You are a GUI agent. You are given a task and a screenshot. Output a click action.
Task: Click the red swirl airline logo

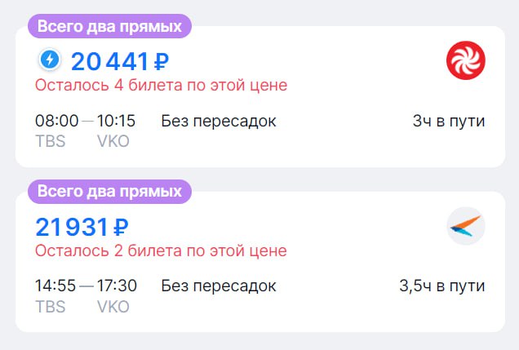tap(466, 60)
